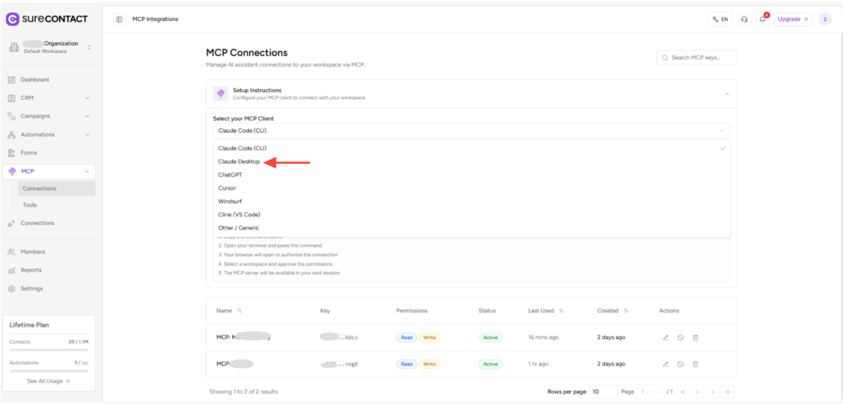
Task: Click the Dashboard icon in sidebar
Action: pyautogui.click(x=11, y=80)
